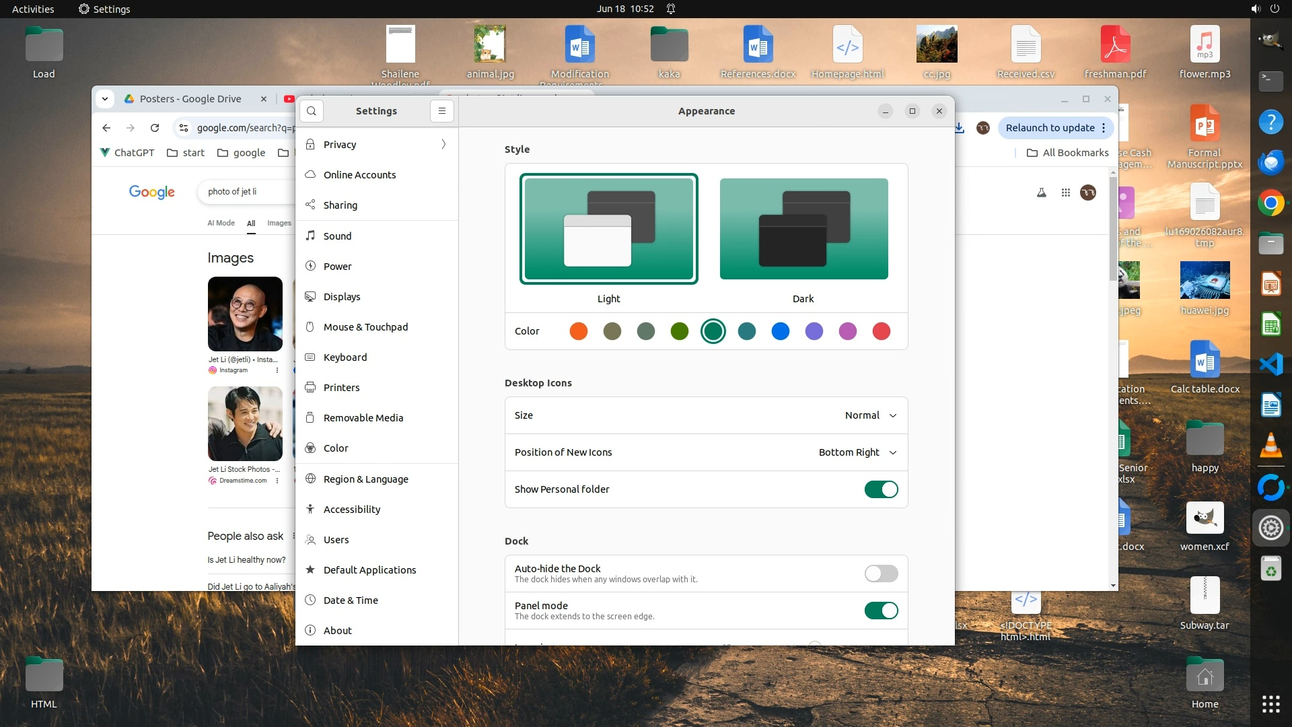This screenshot has height=727, width=1292.
Task: Select the Accessibility settings entry
Action: pos(351,510)
